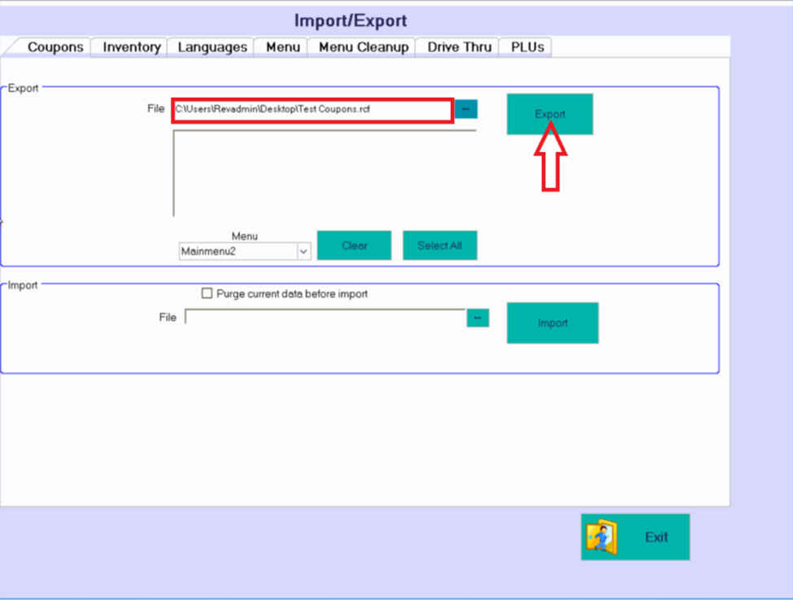Click the teal Export button

point(550,115)
